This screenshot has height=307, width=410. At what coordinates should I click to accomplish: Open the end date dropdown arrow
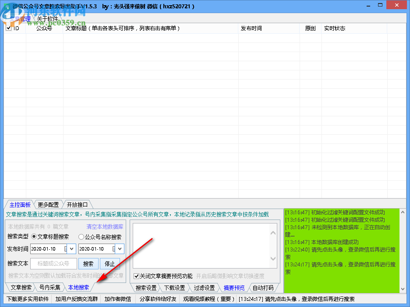click(x=120, y=248)
